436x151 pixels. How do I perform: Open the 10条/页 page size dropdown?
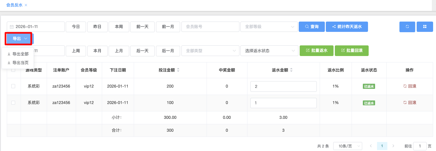[x=347, y=146]
